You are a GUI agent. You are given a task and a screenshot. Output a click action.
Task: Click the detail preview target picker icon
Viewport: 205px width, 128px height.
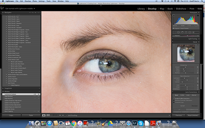click(x=174, y=45)
